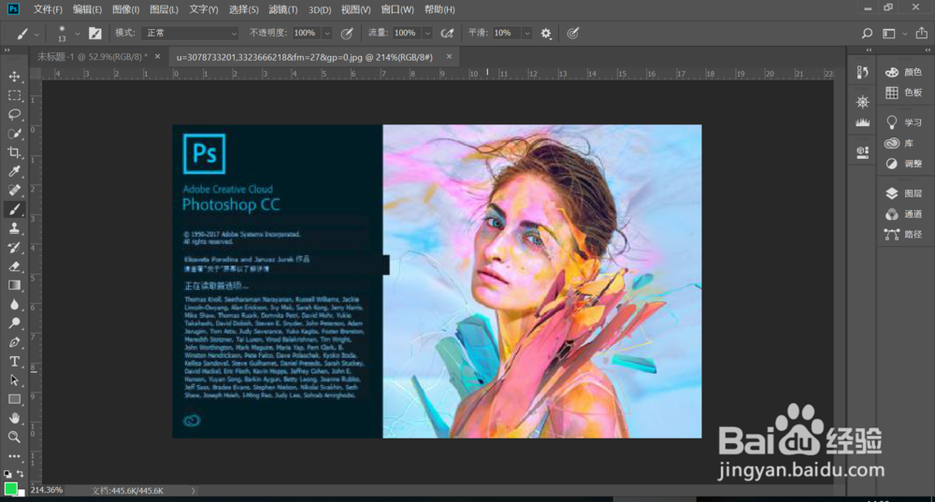Open the 图像(I) menu
Viewport: 935px width, 502px height.
click(x=126, y=9)
